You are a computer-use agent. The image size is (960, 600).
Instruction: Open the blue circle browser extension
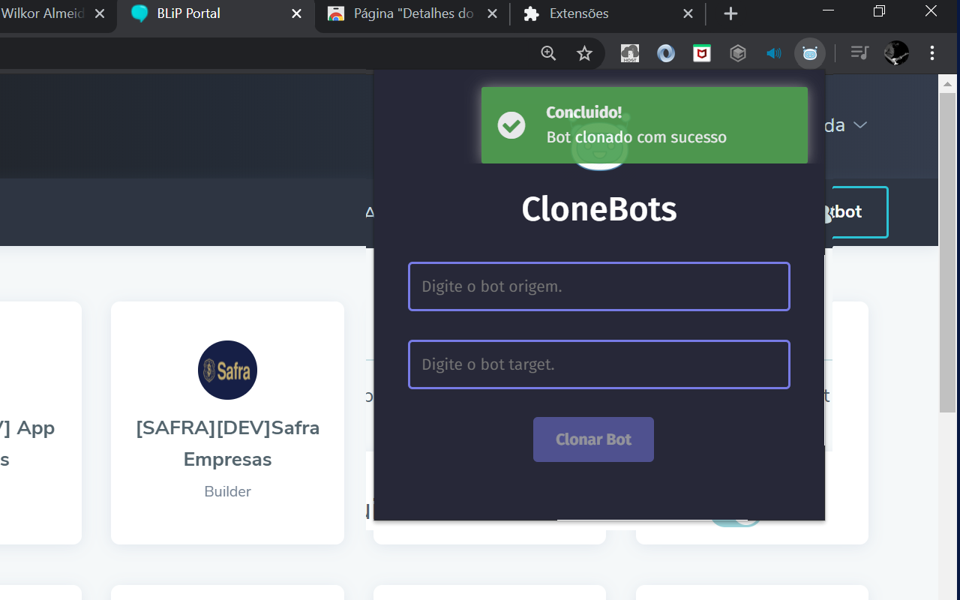pos(665,53)
